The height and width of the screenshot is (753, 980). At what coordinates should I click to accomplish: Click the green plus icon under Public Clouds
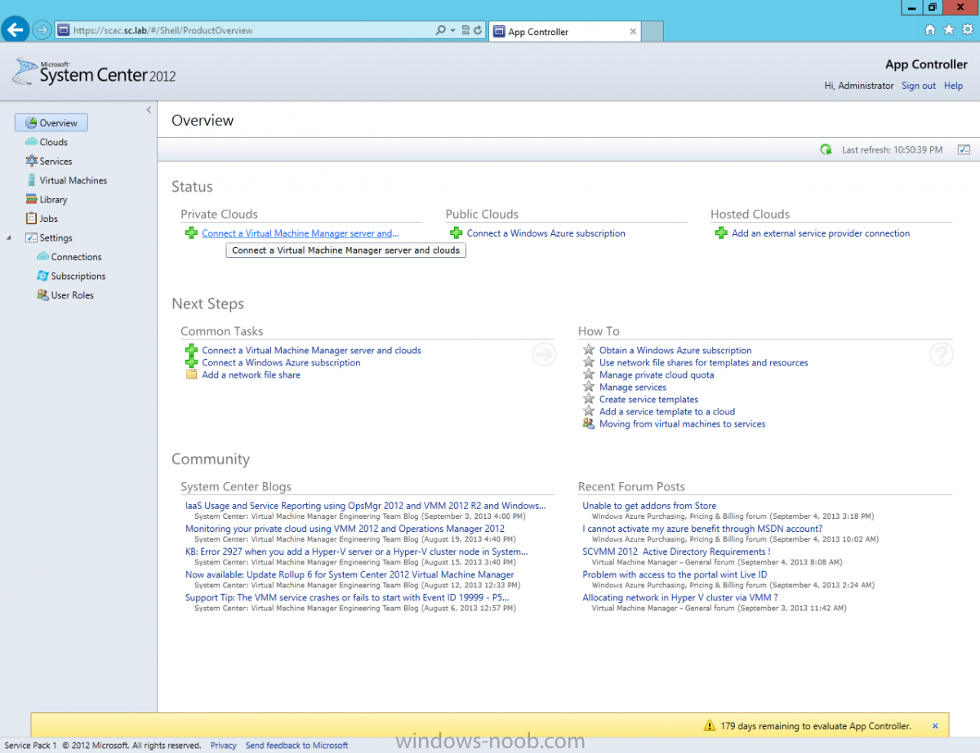click(x=457, y=233)
